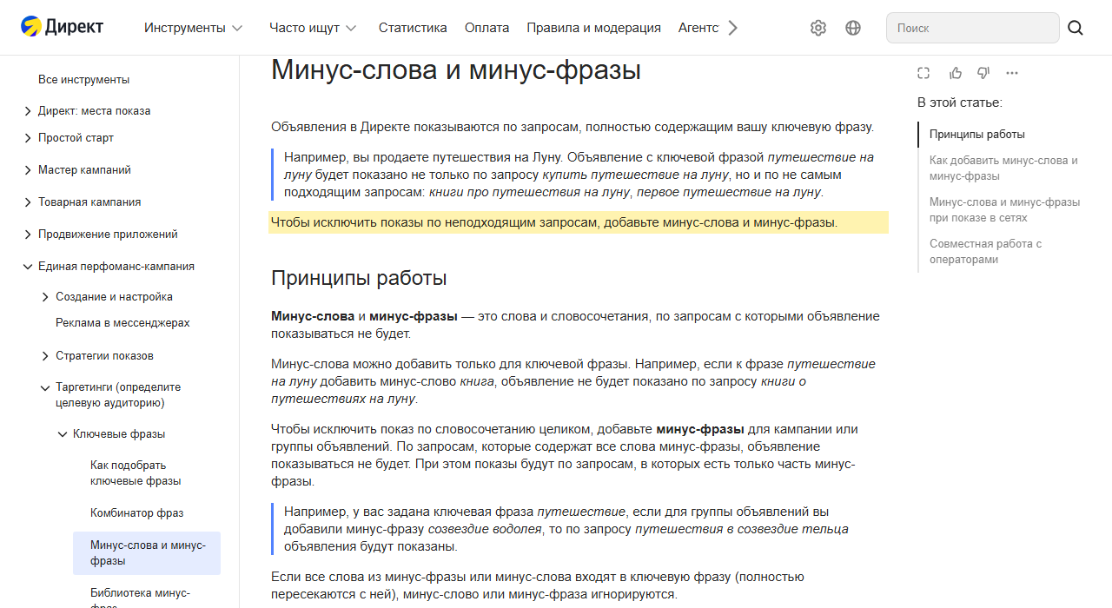Image resolution: width=1112 pixels, height=608 pixels.
Task: Click the highlighted Чтобы исключить показы sentence
Action: click(554, 222)
